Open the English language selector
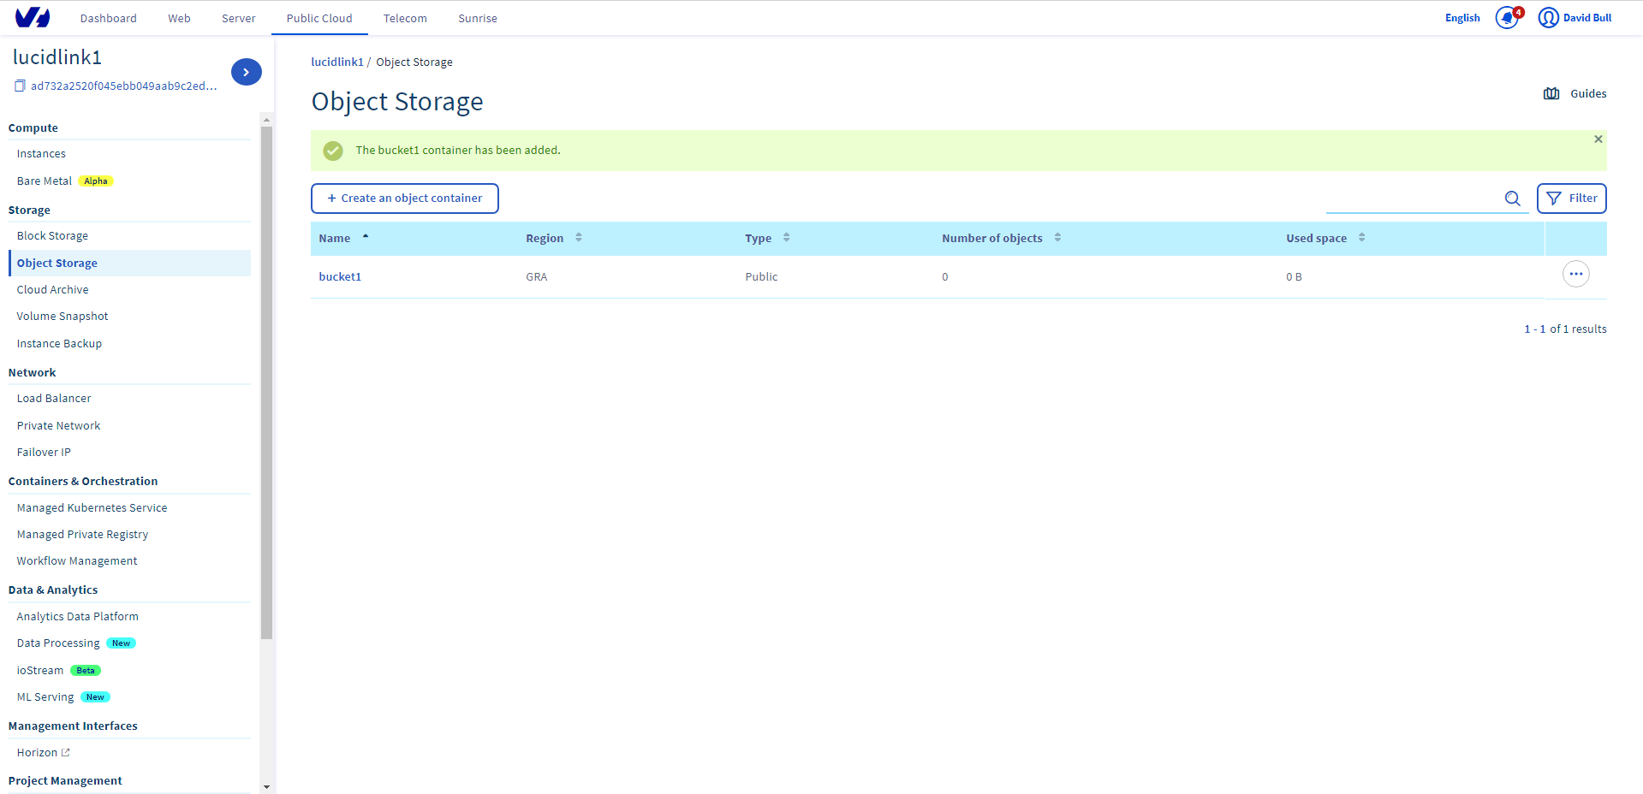This screenshot has width=1643, height=794. click(x=1462, y=18)
